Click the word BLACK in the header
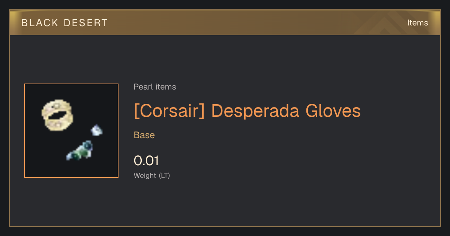450x236 pixels. pos(40,23)
